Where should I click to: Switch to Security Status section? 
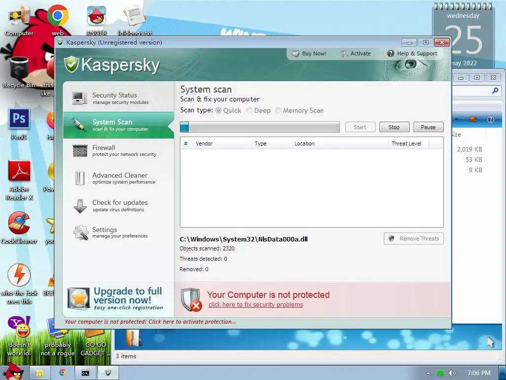[x=119, y=98]
